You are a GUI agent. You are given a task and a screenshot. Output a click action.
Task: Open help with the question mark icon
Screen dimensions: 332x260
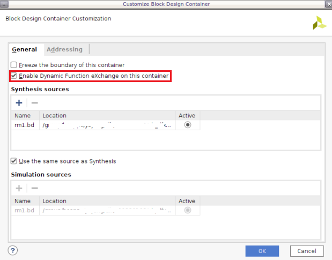[13, 250]
